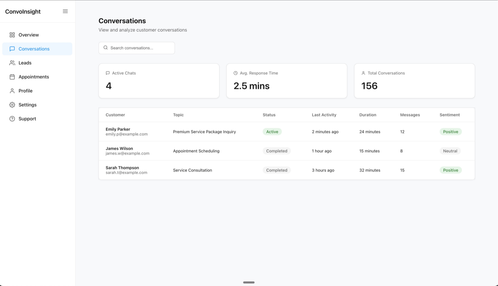Click James Wilson's Completed status badge
The height and width of the screenshot is (286, 498).
(x=277, y=151)
